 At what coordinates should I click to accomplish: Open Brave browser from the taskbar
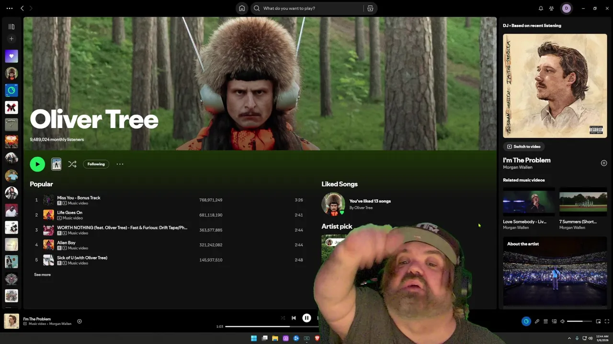point(317,338)
